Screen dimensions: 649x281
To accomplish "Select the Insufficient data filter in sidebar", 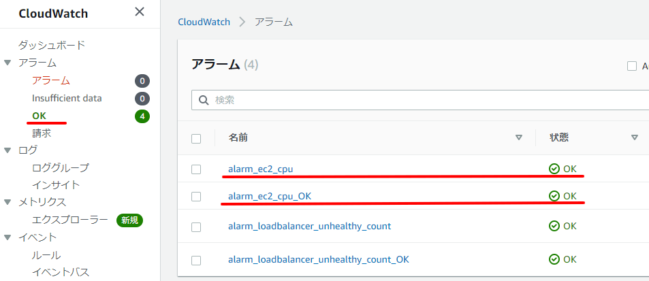I will pyautogui.click(x=67, y=99).
